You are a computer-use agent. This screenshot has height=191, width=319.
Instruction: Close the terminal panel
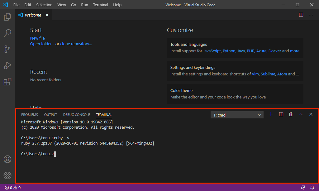[x=311, y=115]
